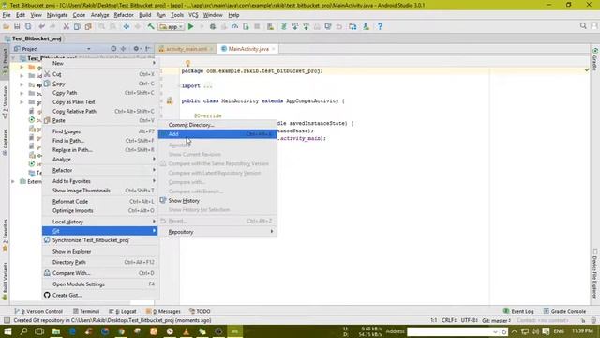Expand Repository submenu

[x=217, y=232]
